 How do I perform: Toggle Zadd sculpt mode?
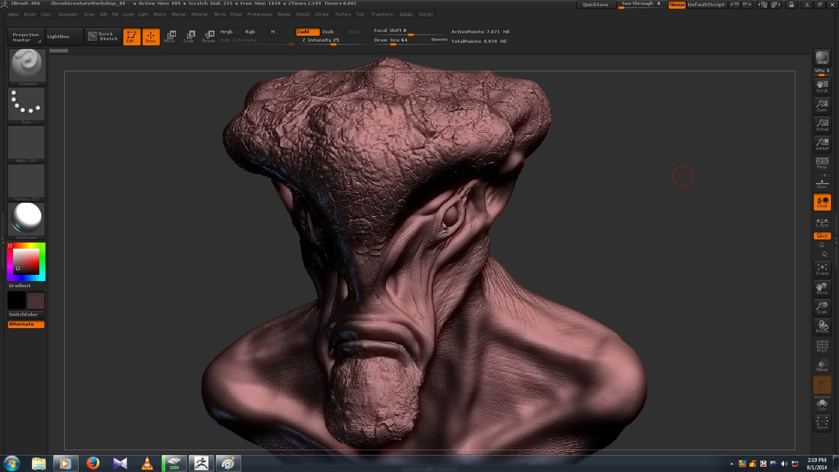(308, 32)
